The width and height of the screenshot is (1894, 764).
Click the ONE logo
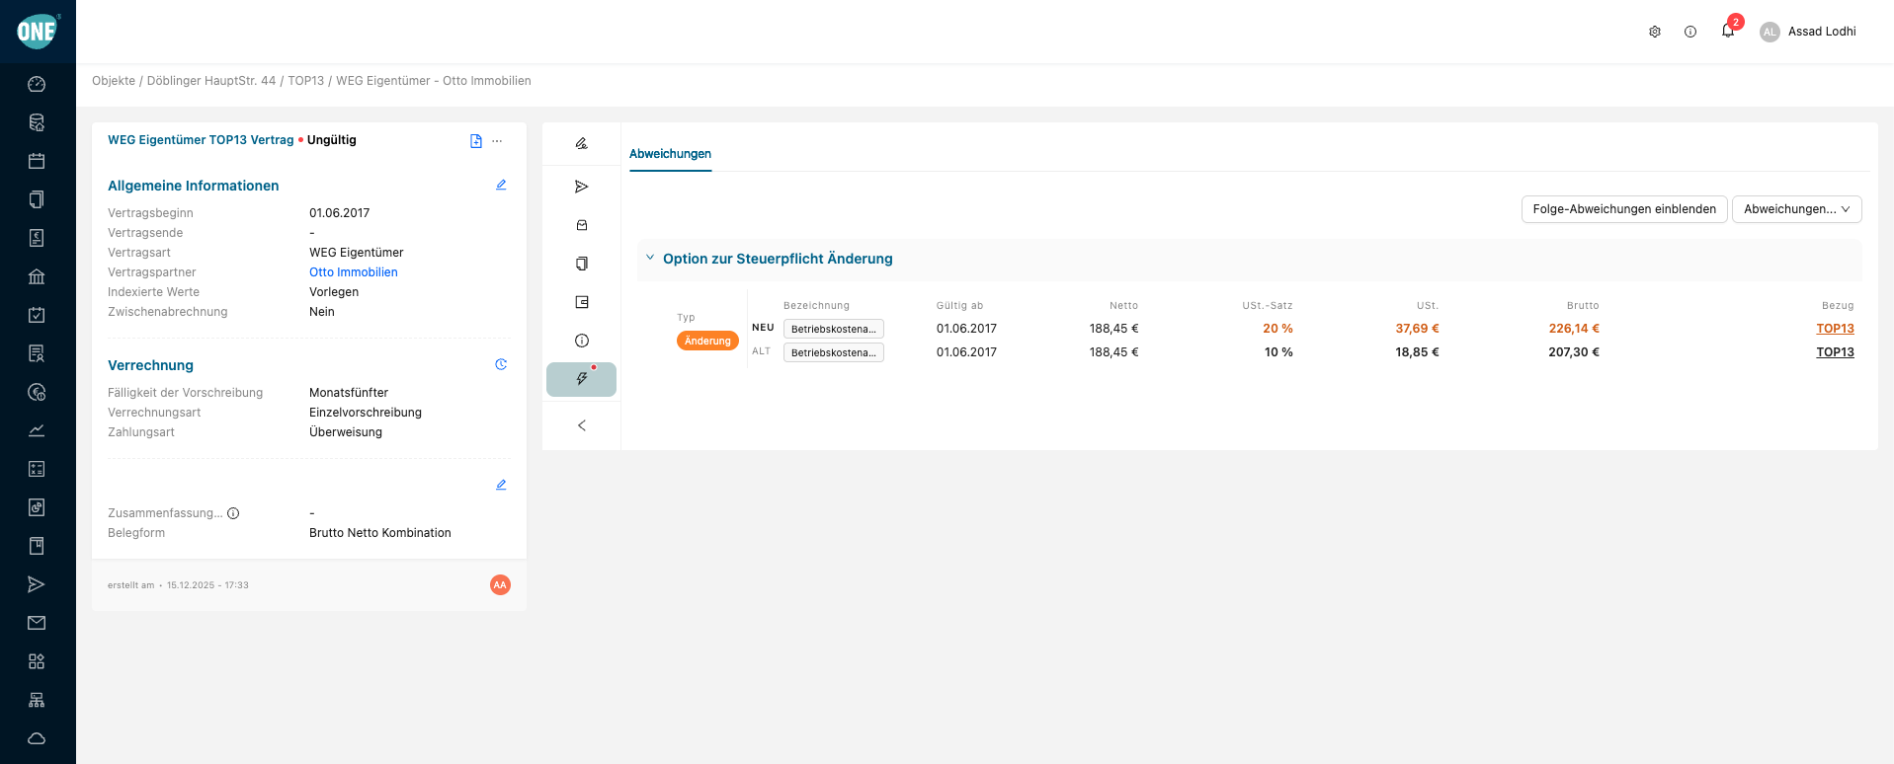(x=38, y=32)
